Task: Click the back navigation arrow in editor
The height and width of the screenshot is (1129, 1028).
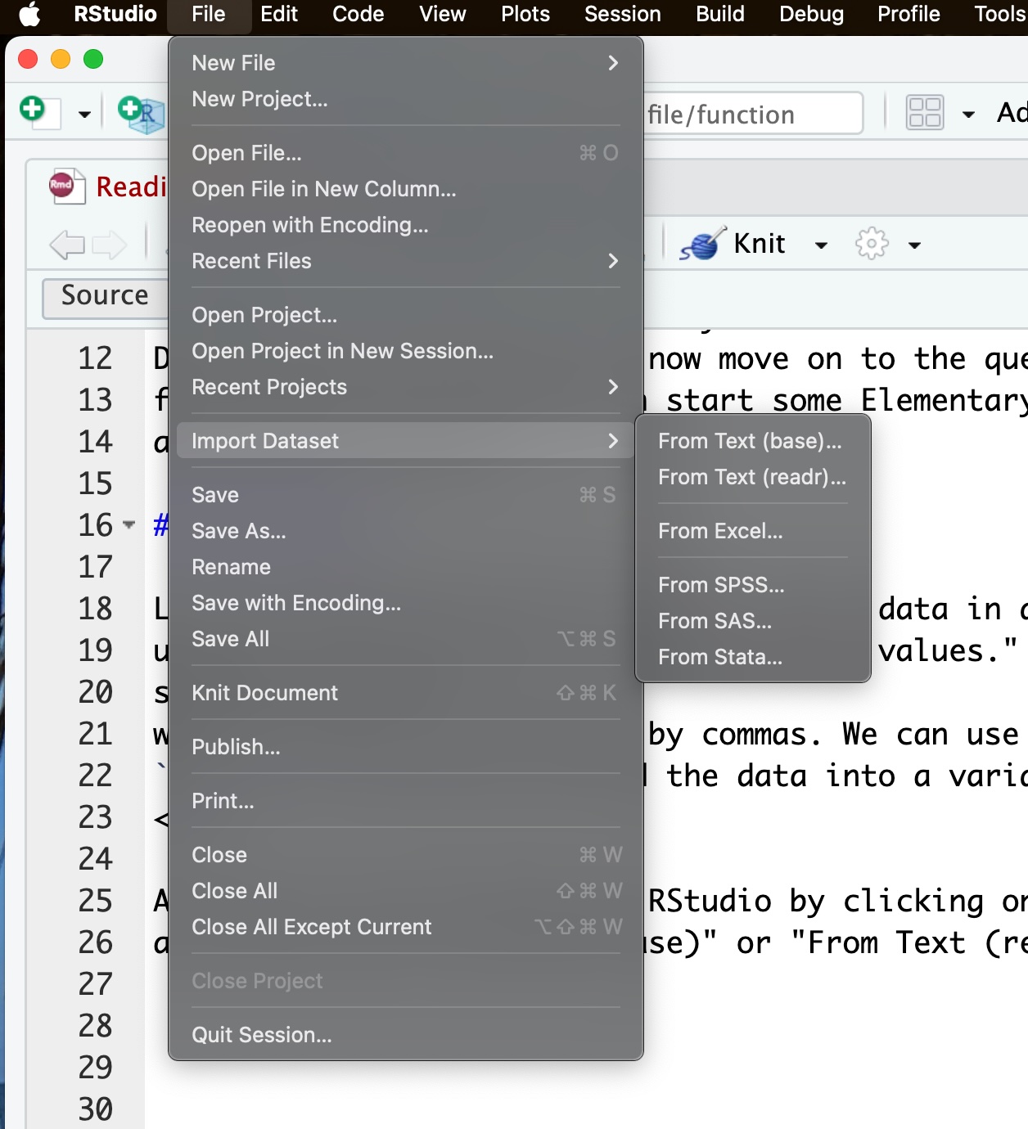Action: (67, 244)
